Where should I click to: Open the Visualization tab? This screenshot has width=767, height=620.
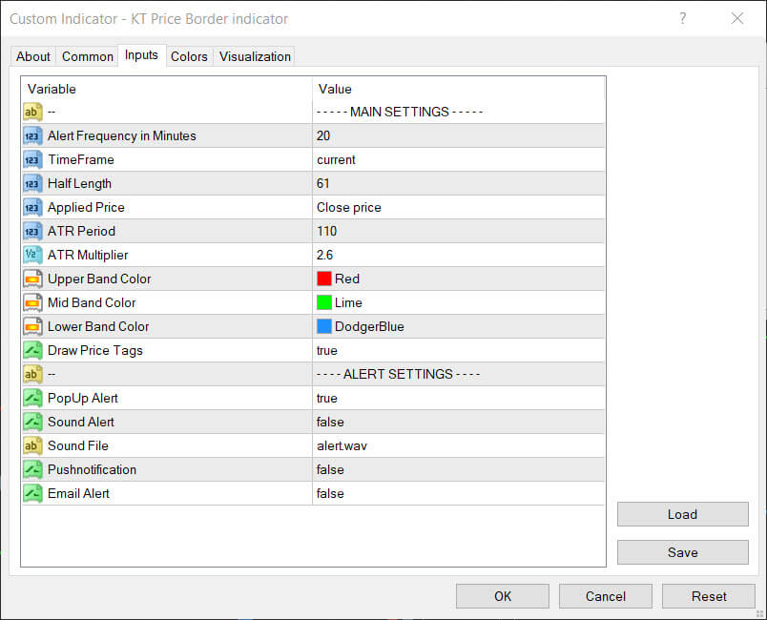click(255, 56)
